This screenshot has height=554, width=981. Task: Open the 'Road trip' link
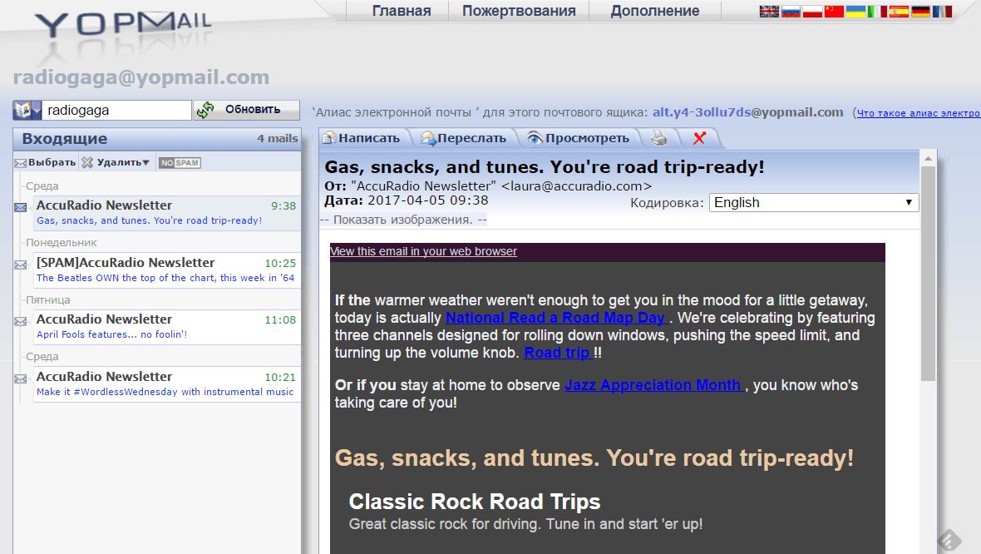click(x=558, y=353)
